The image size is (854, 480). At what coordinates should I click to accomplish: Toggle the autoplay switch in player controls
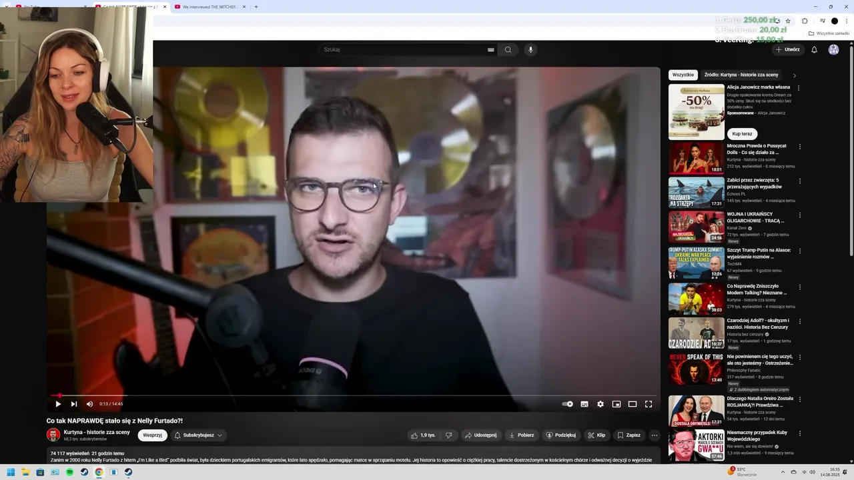coord(568,404)
